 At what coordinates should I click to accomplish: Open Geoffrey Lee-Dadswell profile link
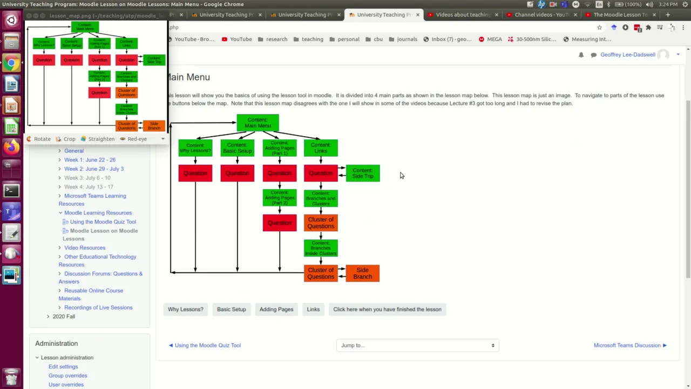(628, 55)
